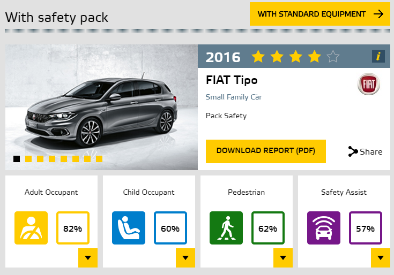Select the last carousel image dot
Image resolution: width=394 pixels, height=275 pixels.
click(x=99, y=159)
